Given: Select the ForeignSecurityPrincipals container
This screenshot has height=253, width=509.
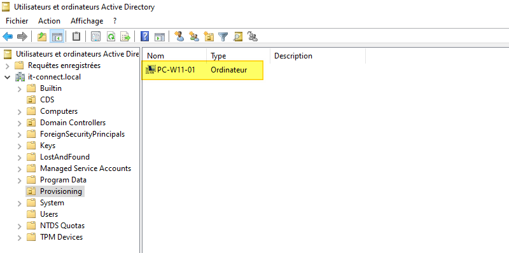Looking at the screenshot, I should 83,134.
